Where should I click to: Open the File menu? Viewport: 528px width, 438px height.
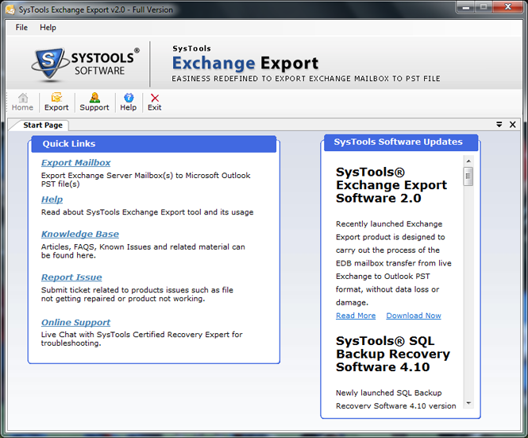click(x=21, y=27)
